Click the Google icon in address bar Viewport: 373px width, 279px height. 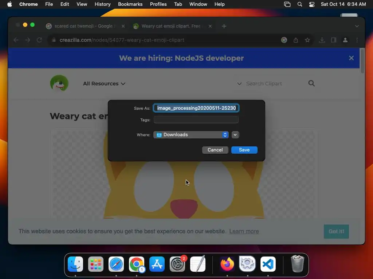(284, 40)
